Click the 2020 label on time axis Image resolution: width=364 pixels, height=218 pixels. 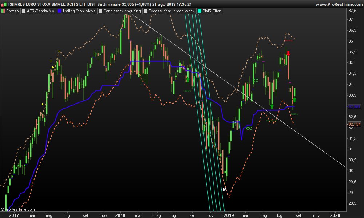point(335,215)
